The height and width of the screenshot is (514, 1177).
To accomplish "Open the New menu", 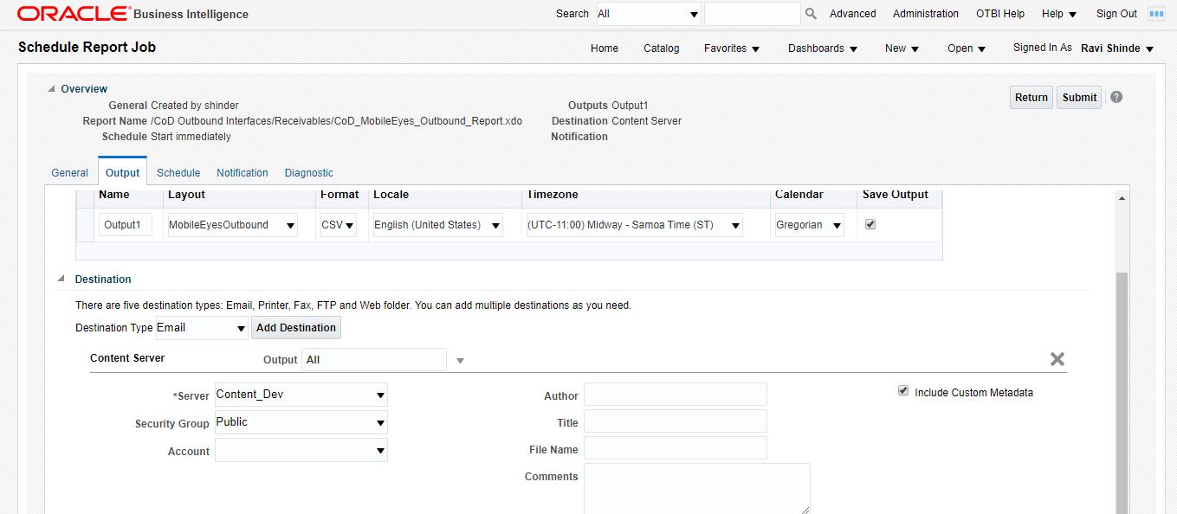I will click(x=902, y=48).
